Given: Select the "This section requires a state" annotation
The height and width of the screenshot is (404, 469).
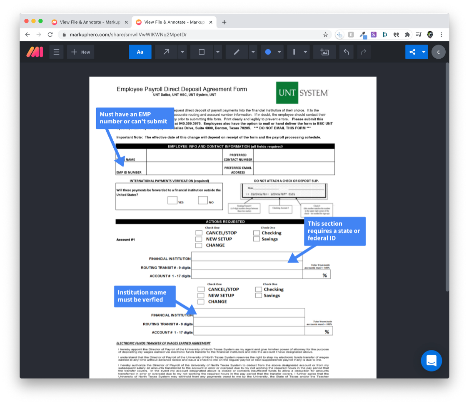Looking at the screenshot, I should coord(335,231).
